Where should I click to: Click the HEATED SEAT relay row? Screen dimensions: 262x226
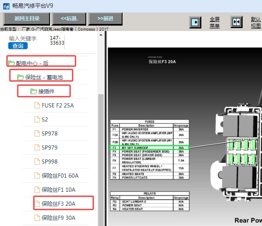click(x=149, y=209)
